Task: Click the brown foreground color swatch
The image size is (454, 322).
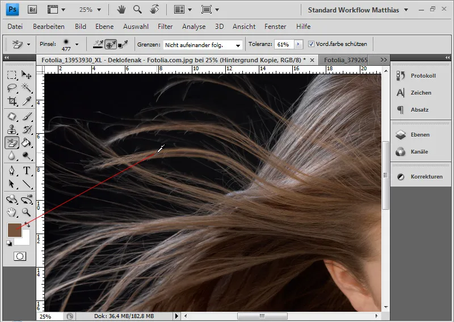Action: pos(14,230)
